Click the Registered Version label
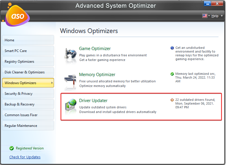226x165 pixels. click(30, 148)
